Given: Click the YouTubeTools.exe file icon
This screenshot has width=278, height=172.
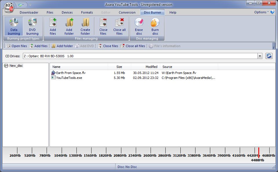Looking at the screenshot, I should coord(53,77).
